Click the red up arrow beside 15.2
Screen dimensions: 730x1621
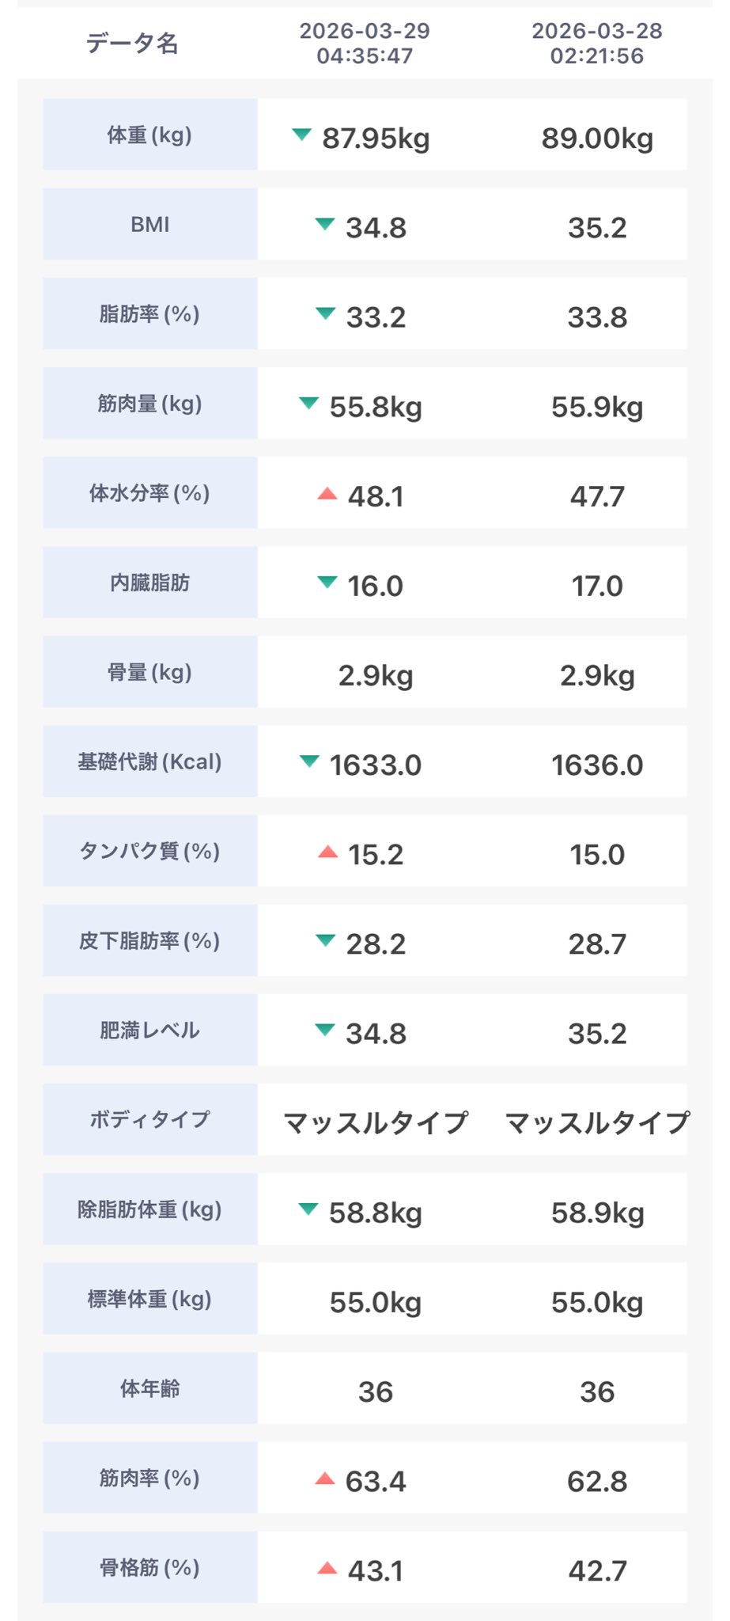tap(327, 852)
